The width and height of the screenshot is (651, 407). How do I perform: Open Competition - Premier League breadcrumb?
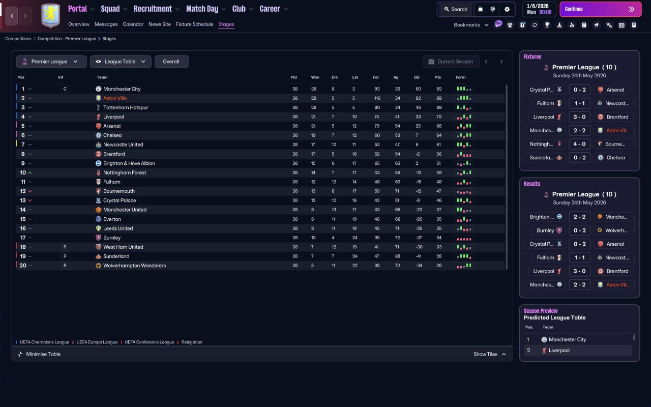click(67, 39)
